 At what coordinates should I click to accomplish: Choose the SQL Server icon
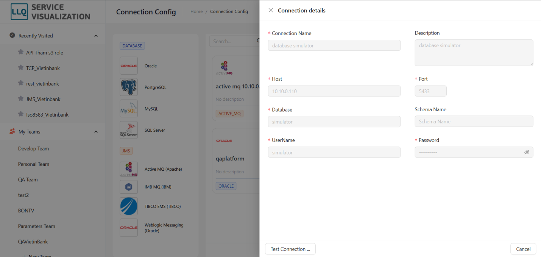pyautogui.click(x=129, y=130)
